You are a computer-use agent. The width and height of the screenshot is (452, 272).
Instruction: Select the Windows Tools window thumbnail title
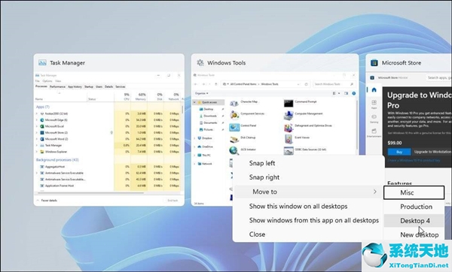tap(227, 63)
